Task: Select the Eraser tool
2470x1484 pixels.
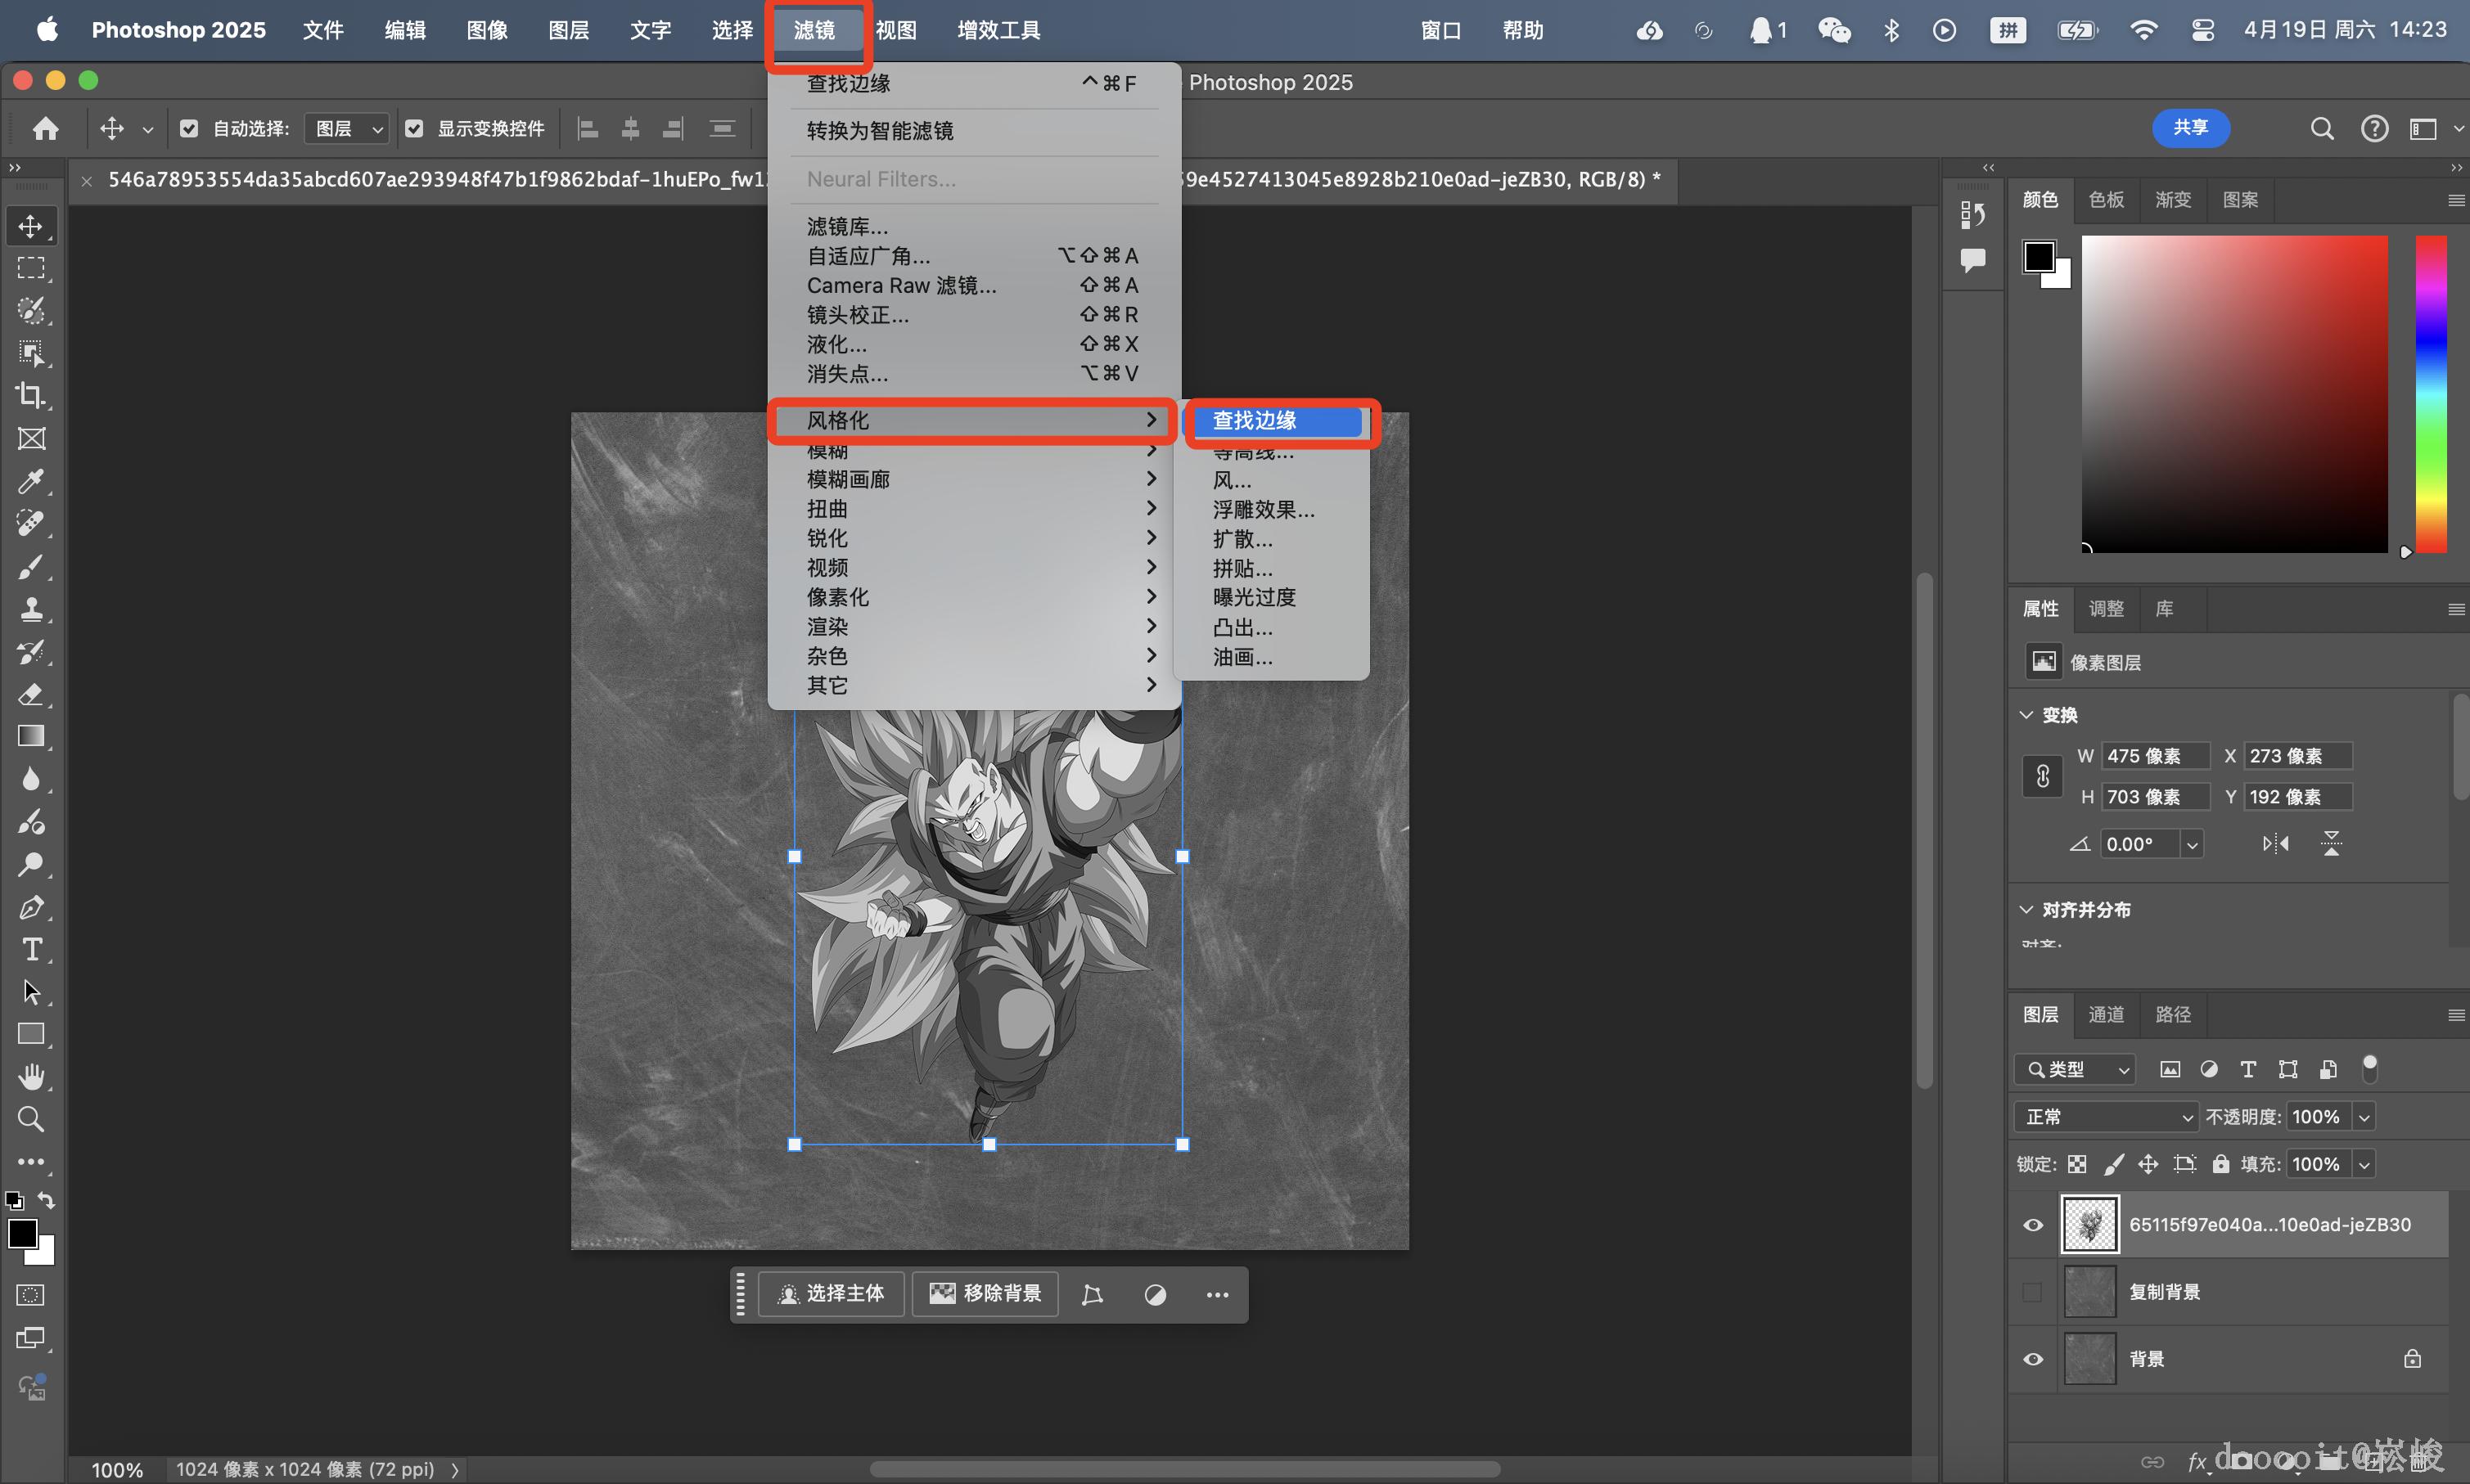Action: [31, 694]
